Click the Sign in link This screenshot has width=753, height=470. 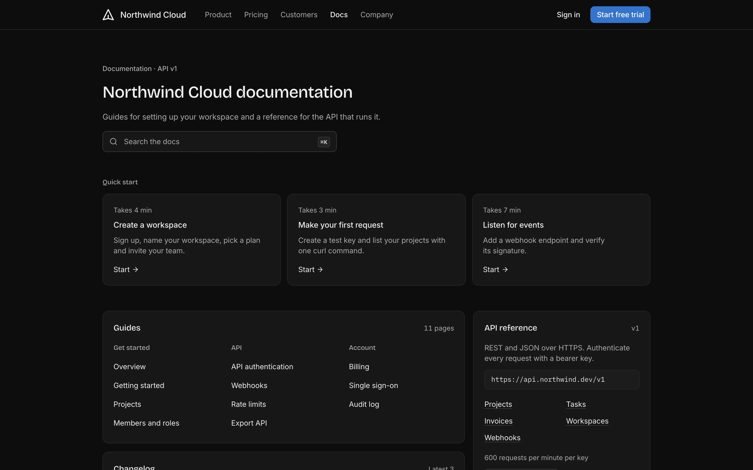568,15
